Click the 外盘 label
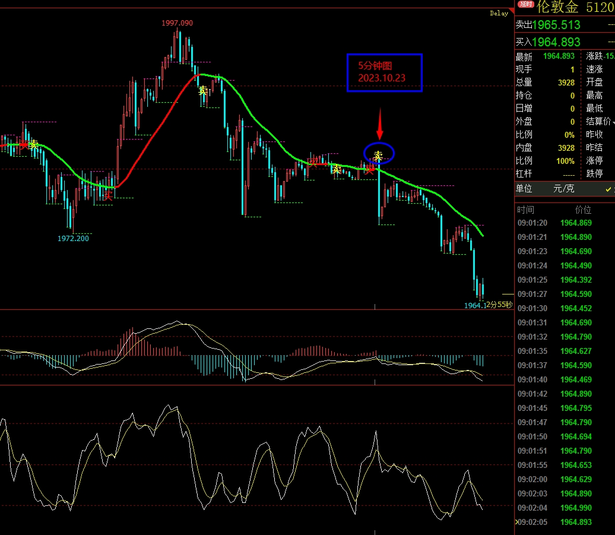This screenshot has height=535, width=615. (524, 122)
